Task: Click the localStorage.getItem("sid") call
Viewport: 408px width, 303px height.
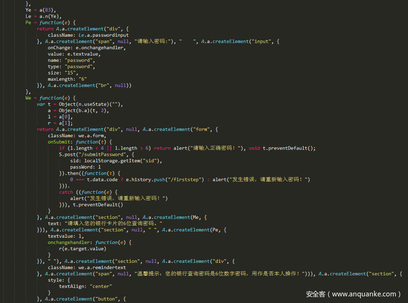Action: click(x=123, y=160)
